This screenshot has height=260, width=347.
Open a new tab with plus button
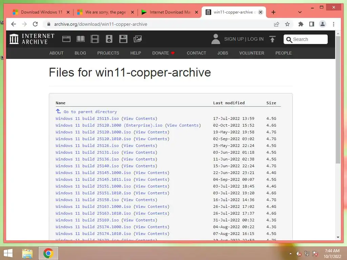tap(273, 12)
